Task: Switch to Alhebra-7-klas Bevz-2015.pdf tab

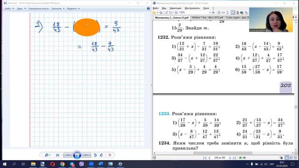Action: coord(207,18)
